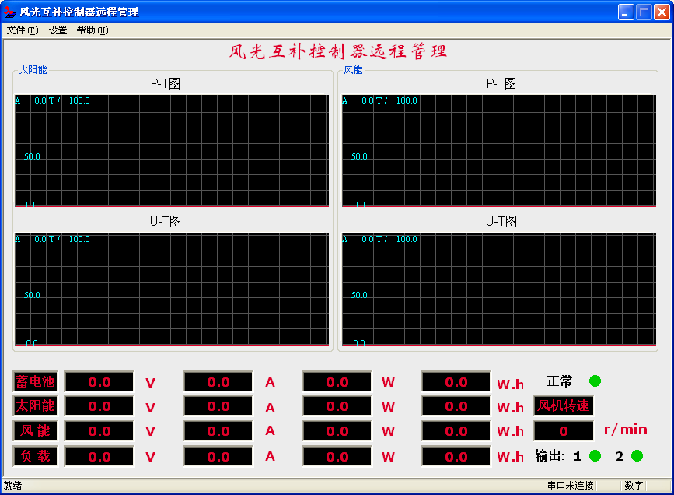Click the 风 能 row label

[36, 431]
